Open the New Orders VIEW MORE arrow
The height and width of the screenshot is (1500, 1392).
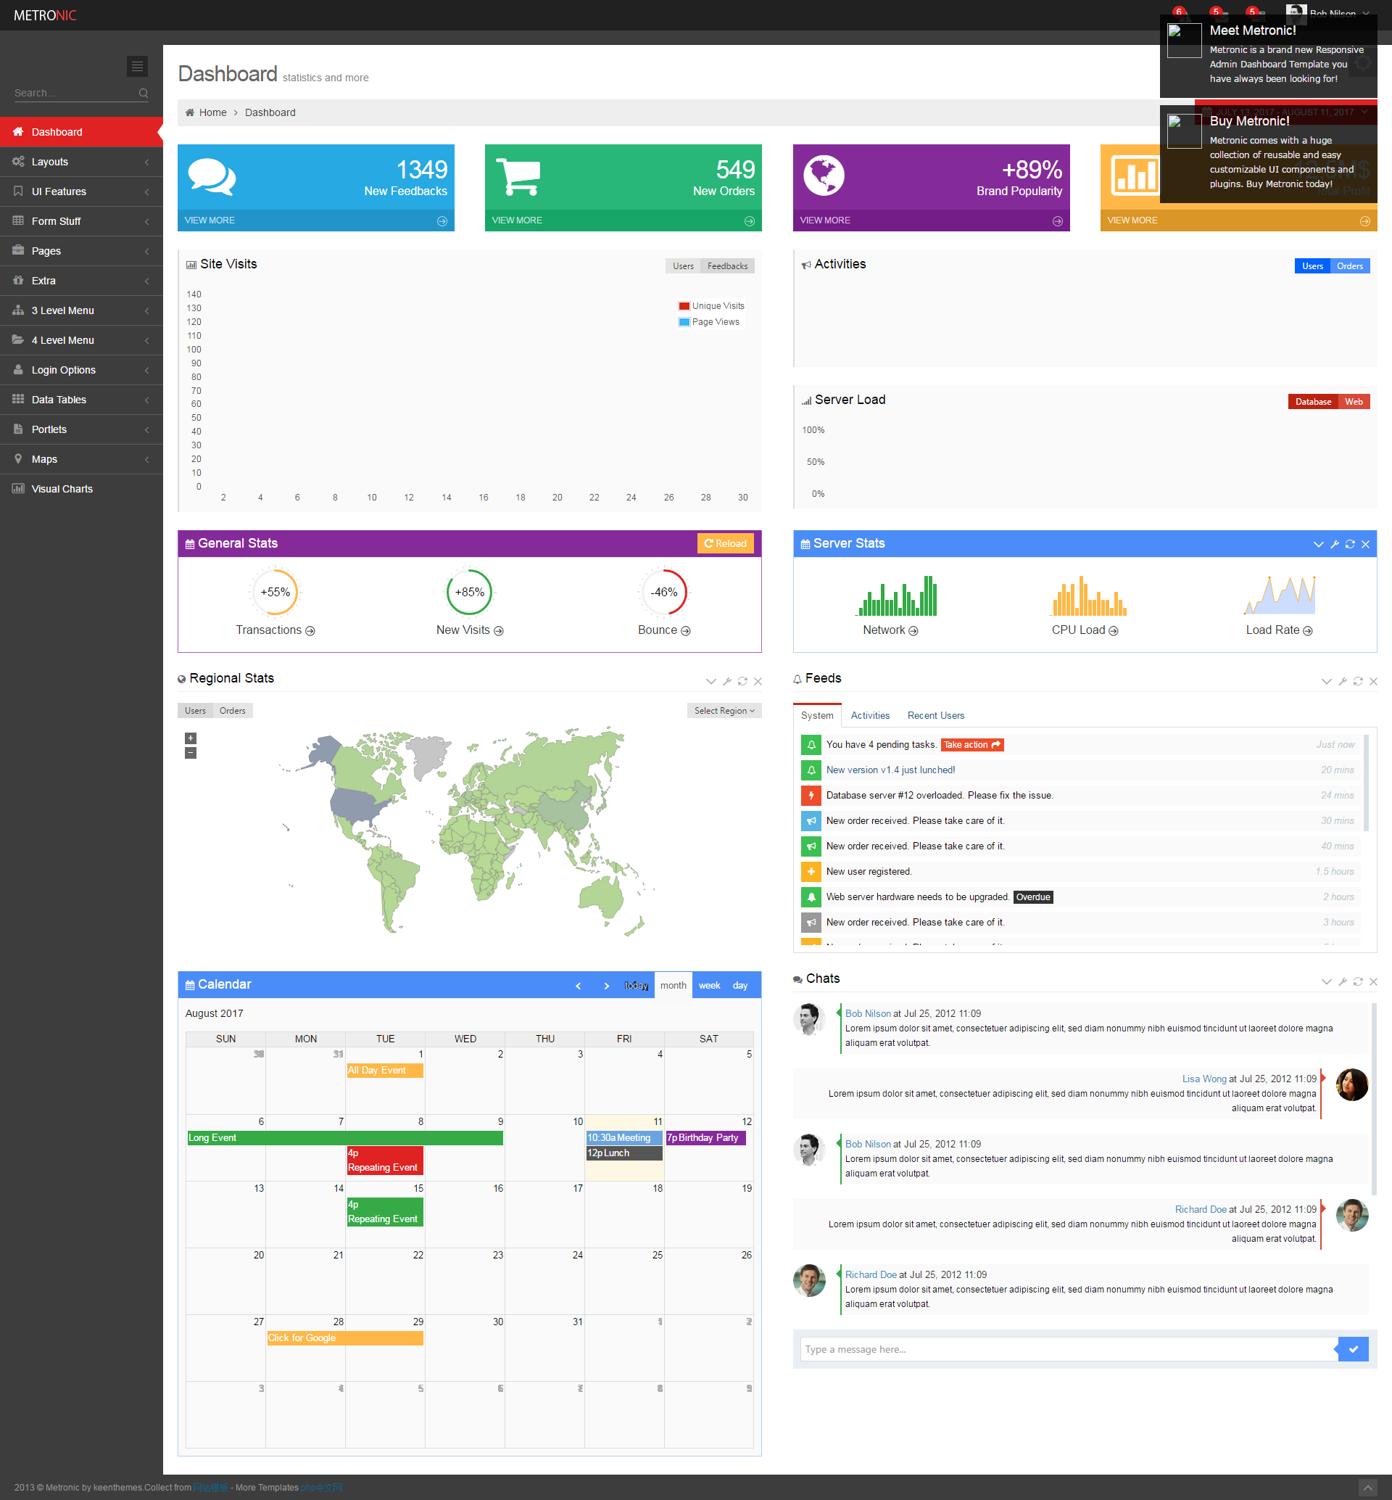(x=750, y=221)
